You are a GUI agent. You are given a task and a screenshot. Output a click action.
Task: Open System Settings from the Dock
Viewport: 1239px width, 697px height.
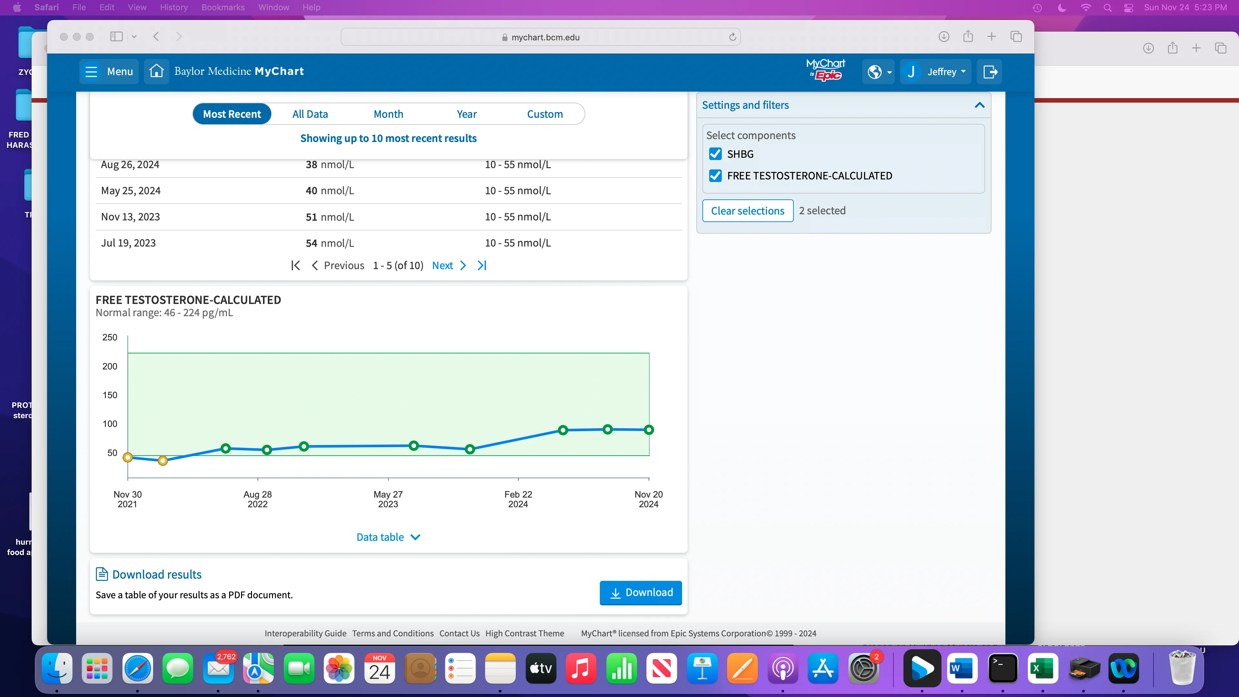click(863, 668)
